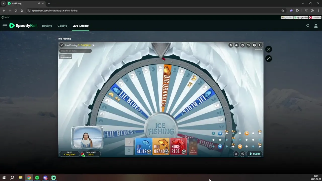Go back in Chrome
This screenshot has height=181, width=322.
pos(4,11)
